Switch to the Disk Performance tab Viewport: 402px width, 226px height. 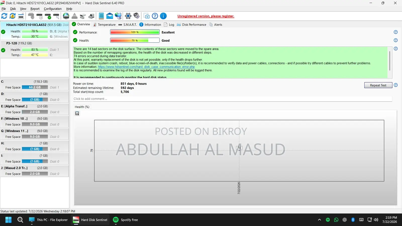coord(191,25)
